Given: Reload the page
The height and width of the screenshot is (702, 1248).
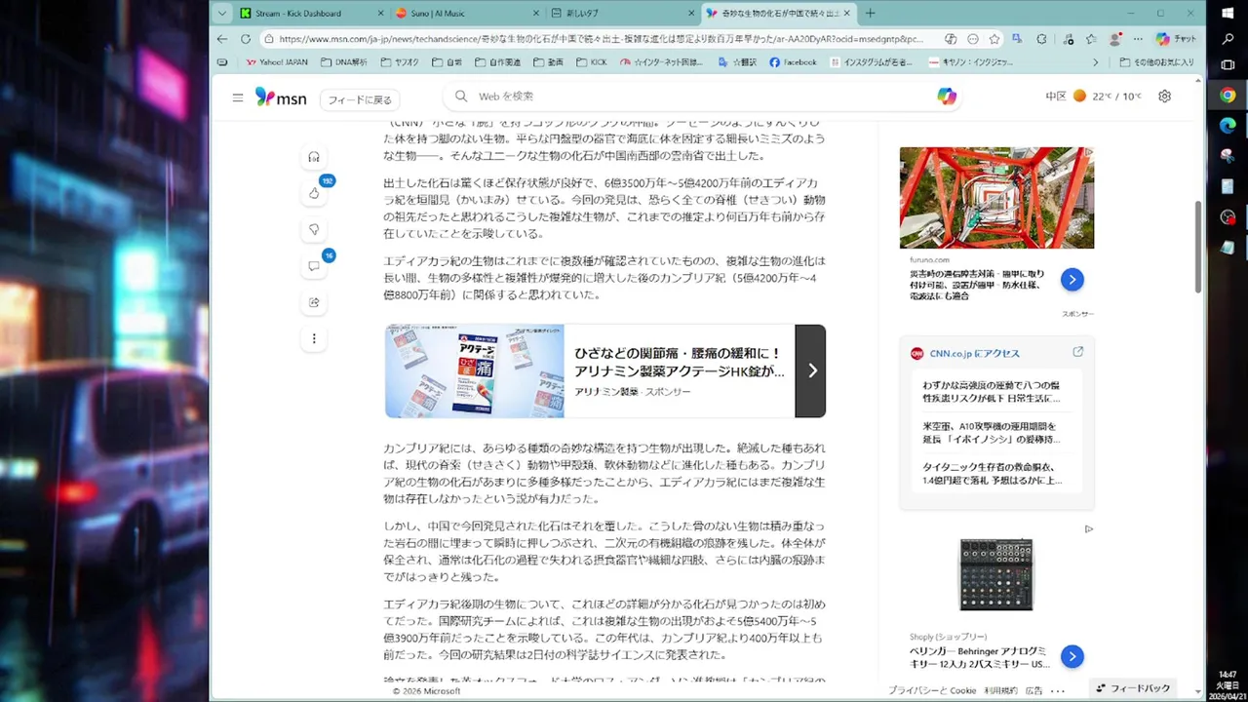Looking at the screenshot, I should 245,39.
